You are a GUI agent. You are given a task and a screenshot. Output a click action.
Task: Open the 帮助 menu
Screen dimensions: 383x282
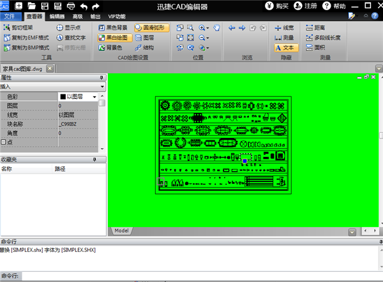coord(334,6)
